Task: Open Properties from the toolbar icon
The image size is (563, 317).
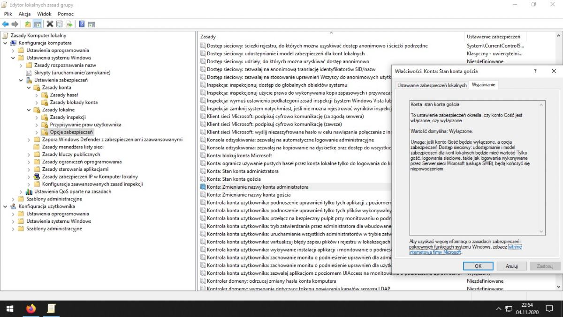Action: (60, 24)
